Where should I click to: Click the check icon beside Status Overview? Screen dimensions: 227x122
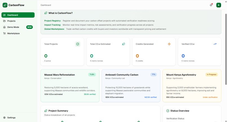168,111
